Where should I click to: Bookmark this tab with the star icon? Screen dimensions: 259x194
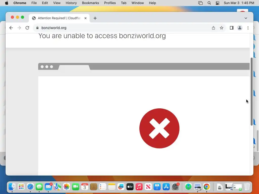(x=222, y=28)
